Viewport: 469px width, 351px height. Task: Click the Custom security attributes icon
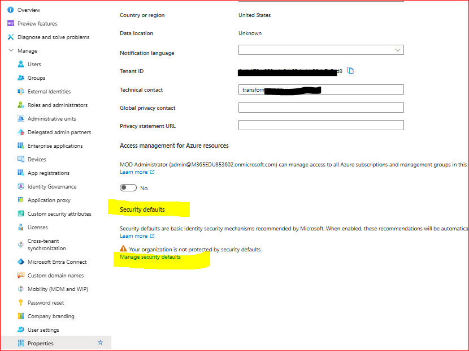pos(21,213)
